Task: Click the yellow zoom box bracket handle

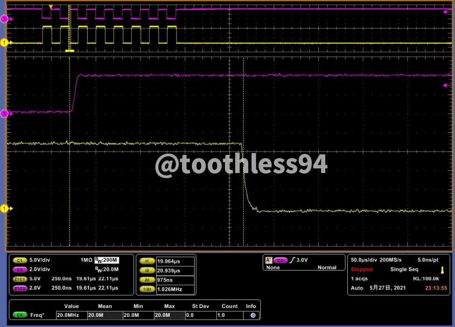Action: (70, 51)
